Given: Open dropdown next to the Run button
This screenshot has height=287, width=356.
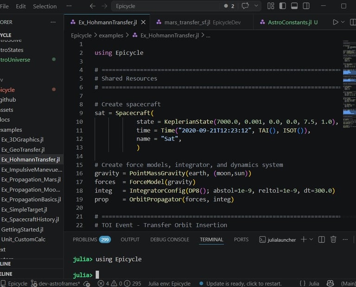Looking at the screenshot, I should (343, 22).
